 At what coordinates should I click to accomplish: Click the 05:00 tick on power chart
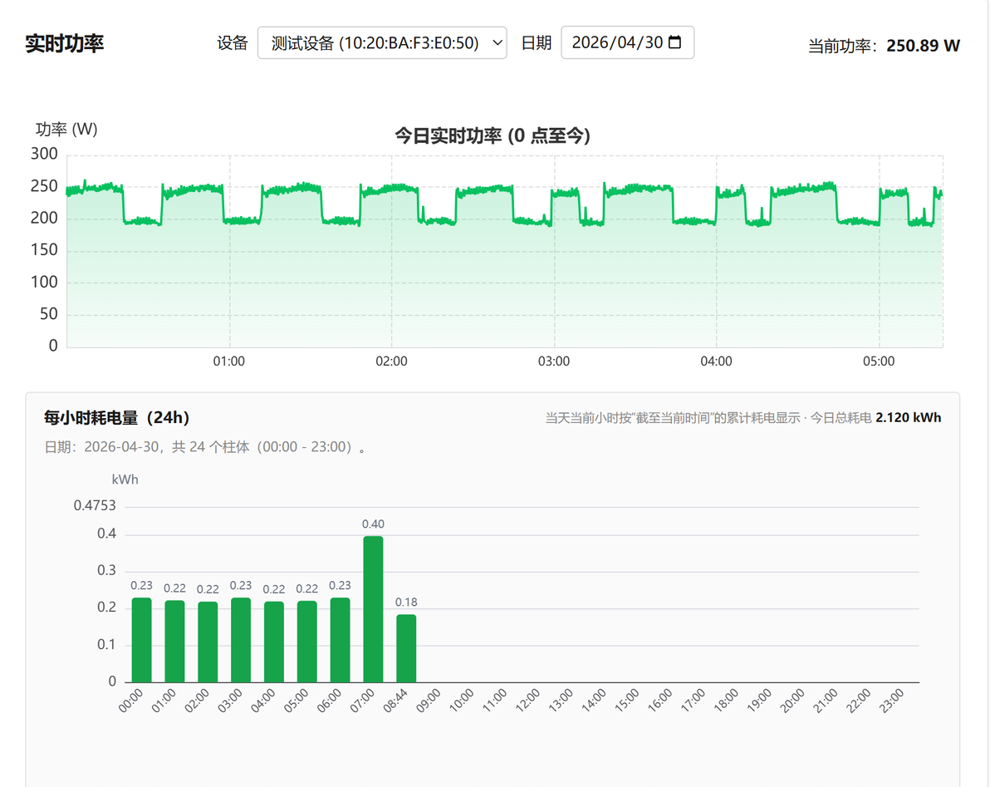878,362
